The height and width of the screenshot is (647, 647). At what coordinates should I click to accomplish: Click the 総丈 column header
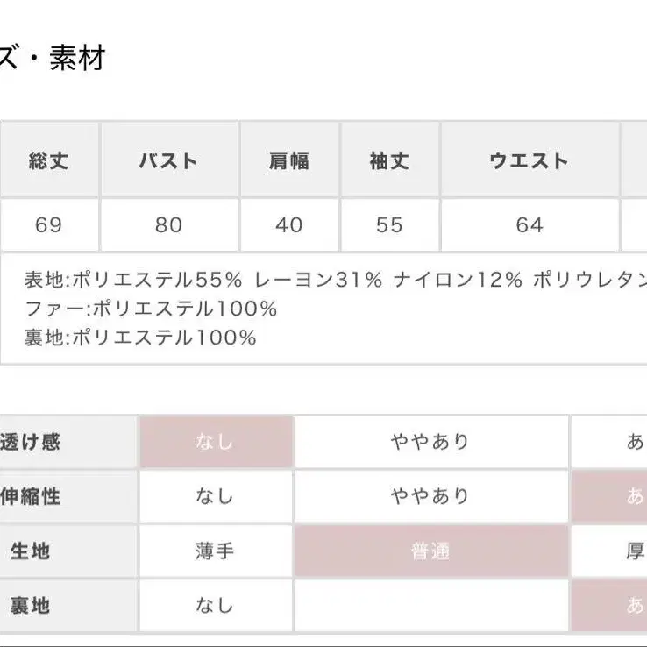(x=49, y=160)
